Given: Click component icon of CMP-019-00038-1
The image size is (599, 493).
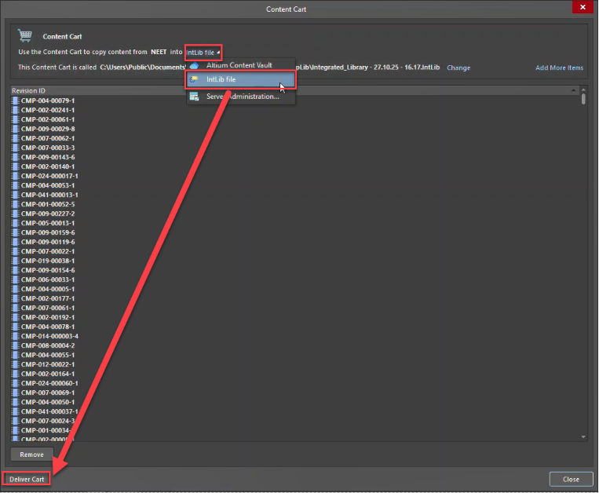Looking at the screenshot, I should (15, 261).
